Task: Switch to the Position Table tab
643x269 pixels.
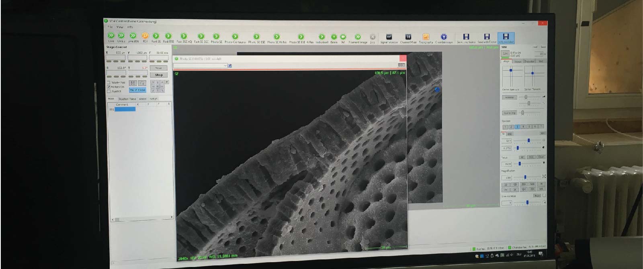Action: click(x=127, y=99)
